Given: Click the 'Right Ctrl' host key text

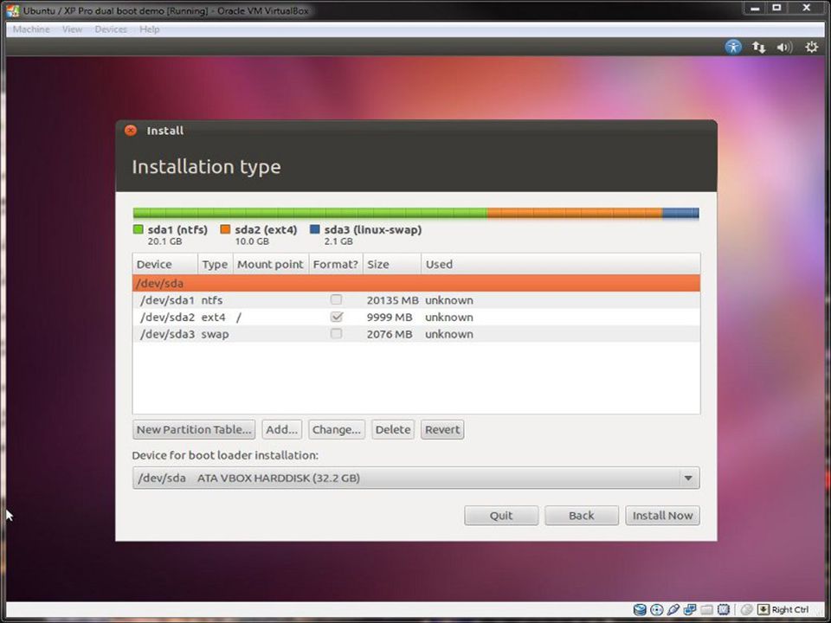Looking at the screenshot, I should click(x=790, y=610).
